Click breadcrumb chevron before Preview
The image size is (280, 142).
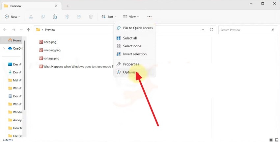(42, 30)
